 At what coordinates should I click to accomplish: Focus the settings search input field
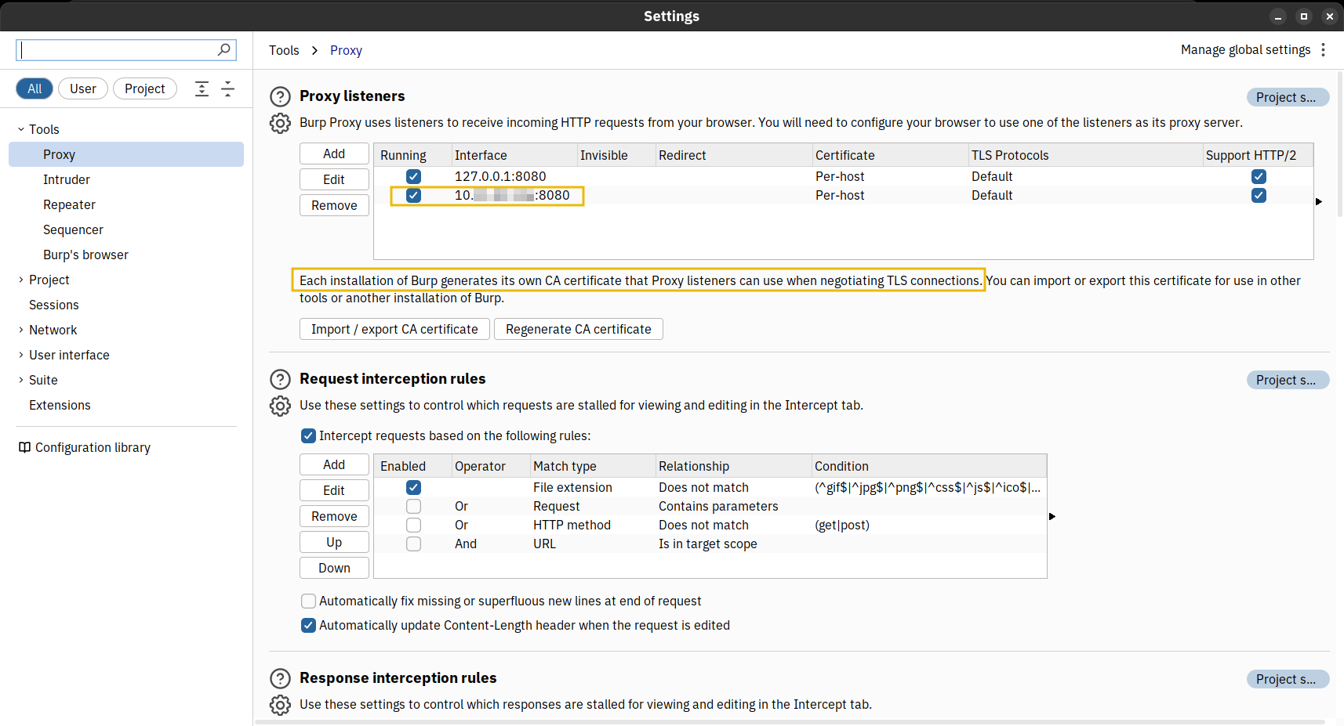[x=118, y=50]
